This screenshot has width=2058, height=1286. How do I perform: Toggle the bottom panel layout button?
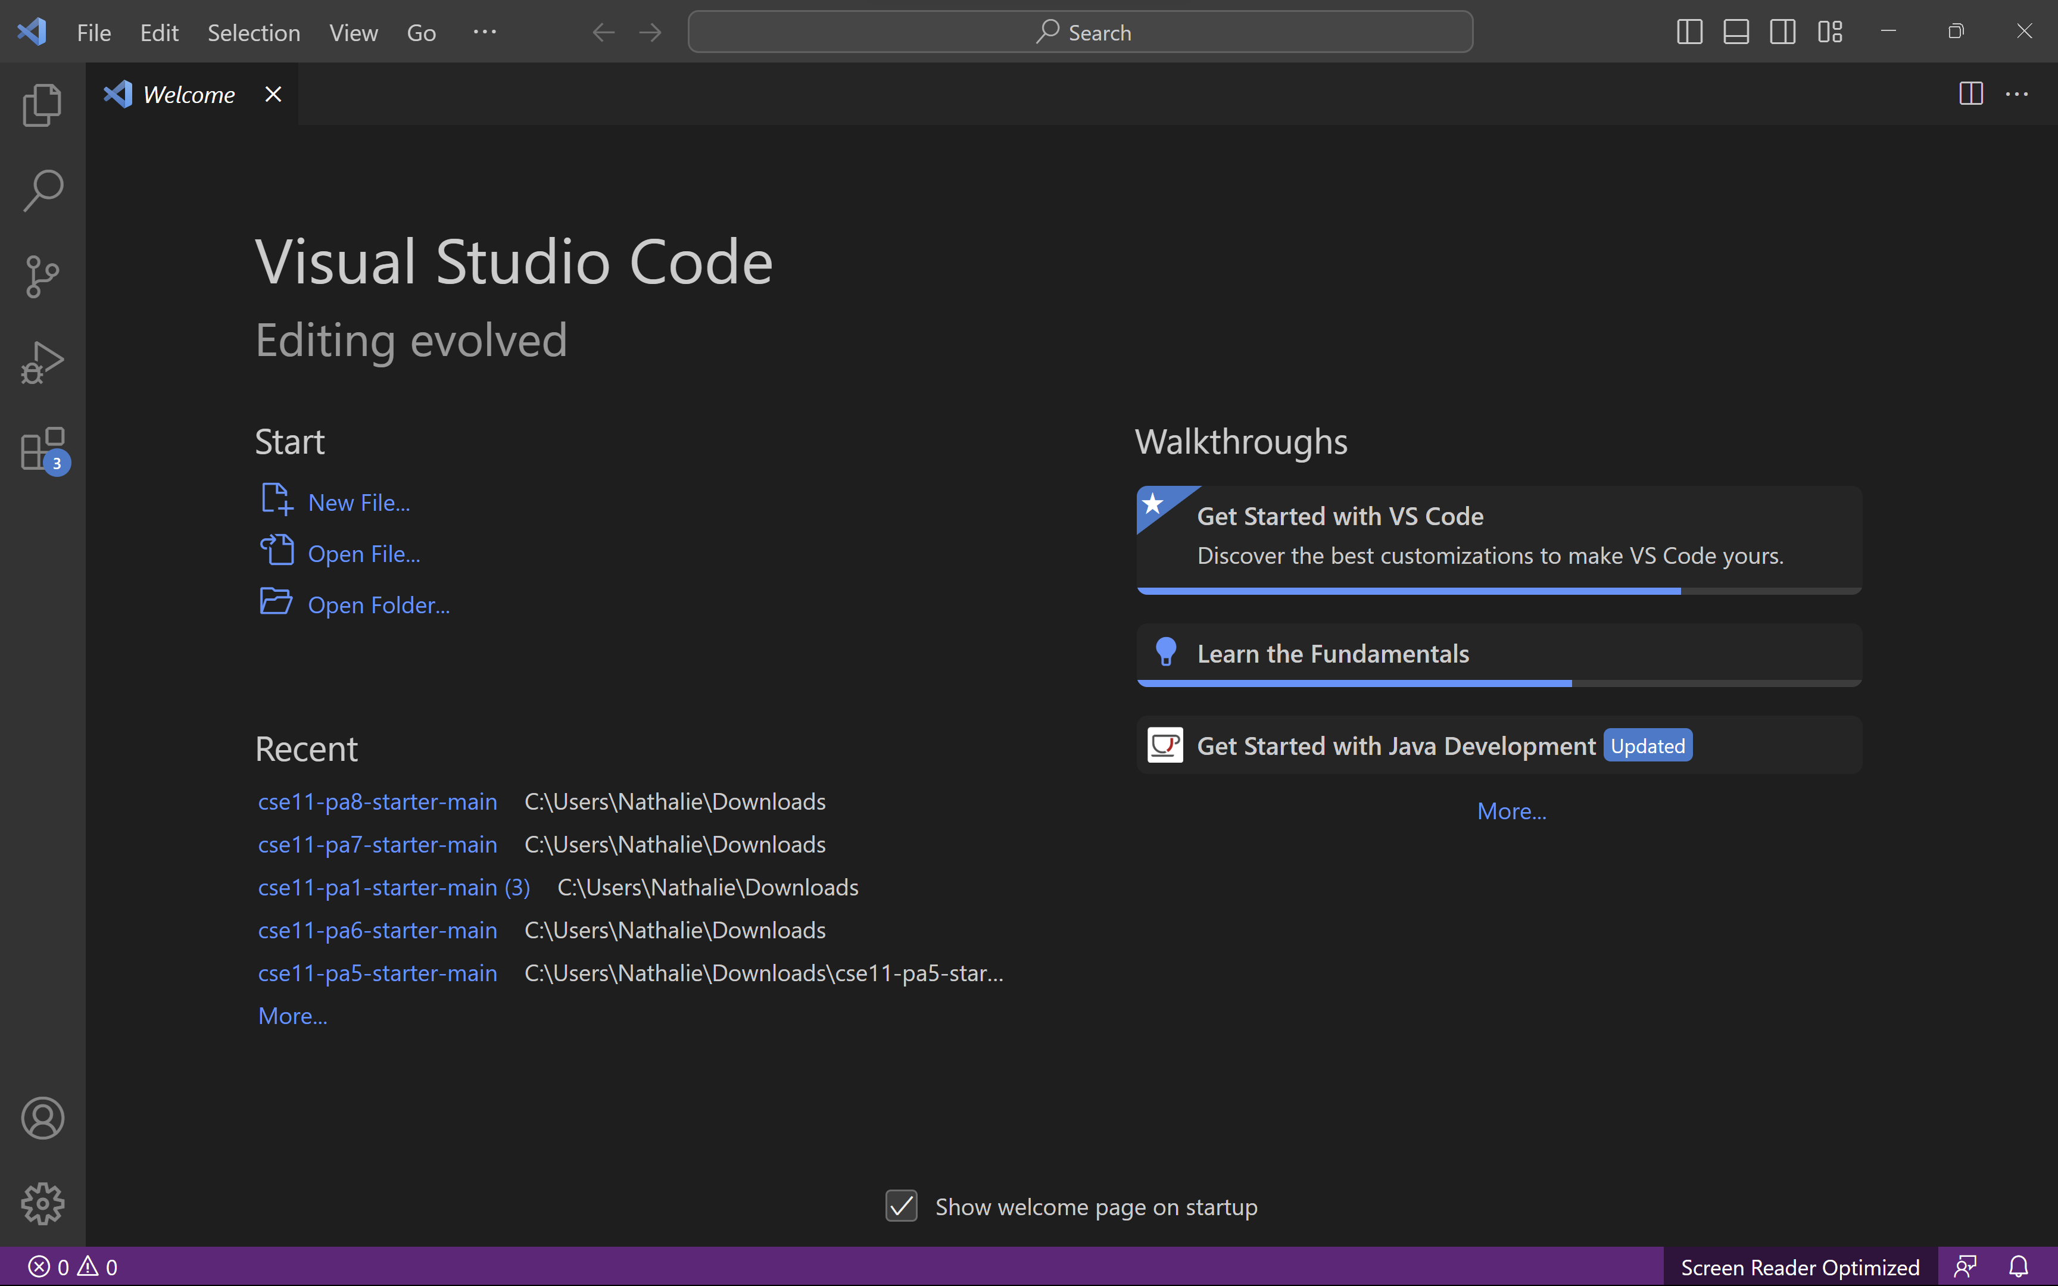click(1736, 32)
